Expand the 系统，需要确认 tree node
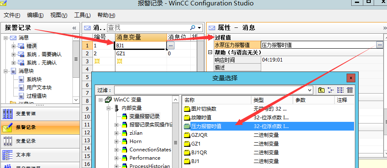 [x=14, y=54]
